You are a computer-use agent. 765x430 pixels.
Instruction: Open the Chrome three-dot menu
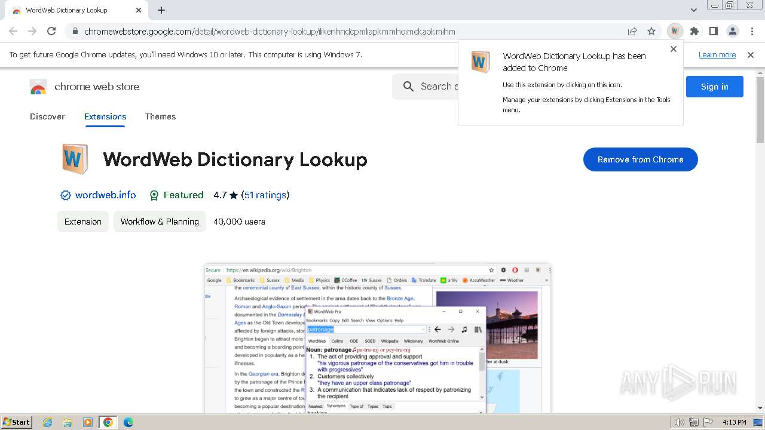[x=752, y=31]
